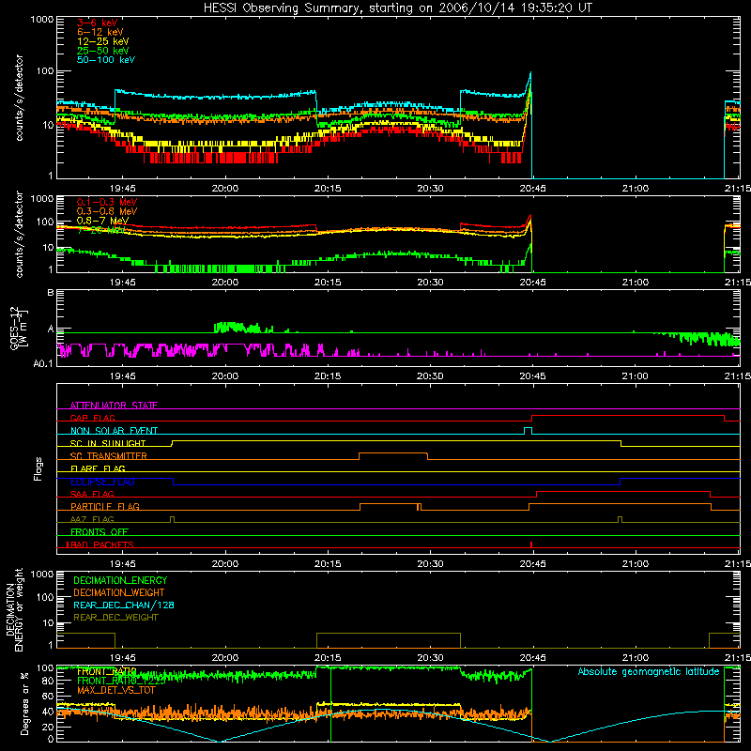Select the yellow 12-25 keV legend label
This screenshot has height=751, width=751.
point(103,41)
